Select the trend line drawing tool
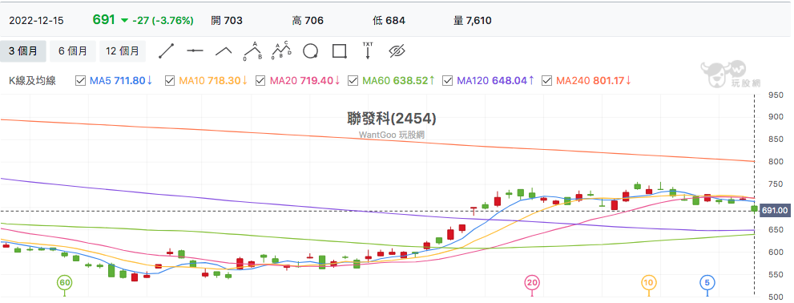 point(167,51)
